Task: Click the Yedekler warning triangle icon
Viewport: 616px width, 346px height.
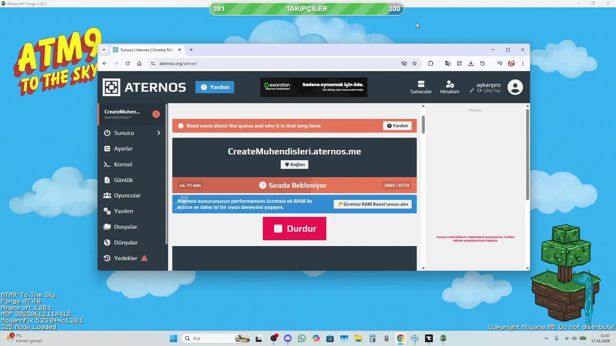Action: point(144,258)
